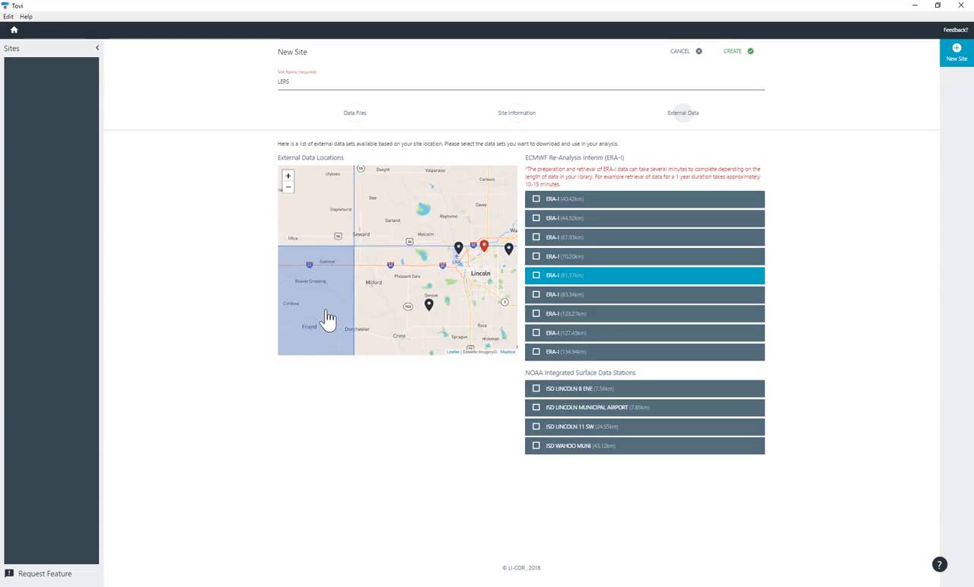Open the Mapbox attribution link
Viewport: 974px width, 587px height.
[508, 352]
